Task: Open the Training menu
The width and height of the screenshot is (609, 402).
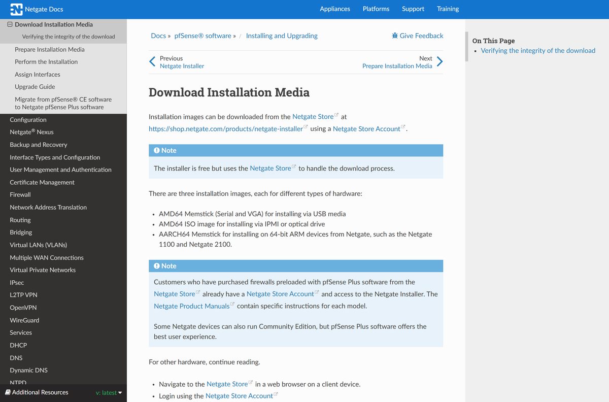Action: pos(448,9)
